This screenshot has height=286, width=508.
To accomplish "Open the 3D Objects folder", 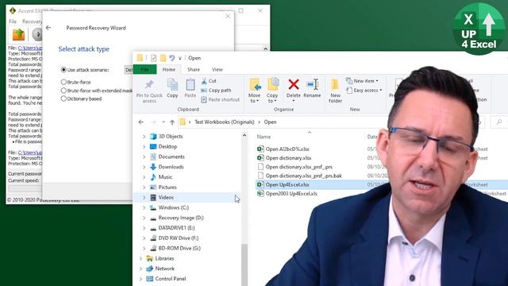I will [x=171, y=136].
